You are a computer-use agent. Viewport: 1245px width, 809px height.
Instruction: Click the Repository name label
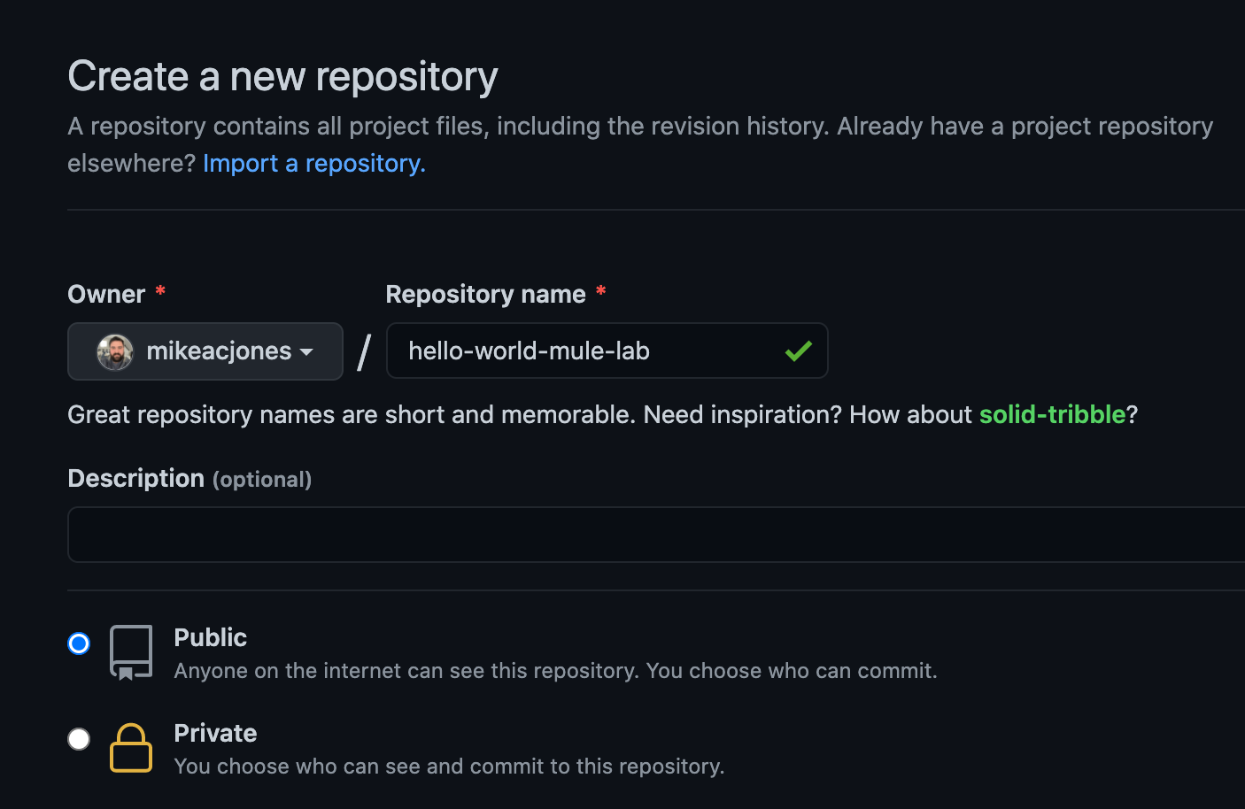[485, 294]
